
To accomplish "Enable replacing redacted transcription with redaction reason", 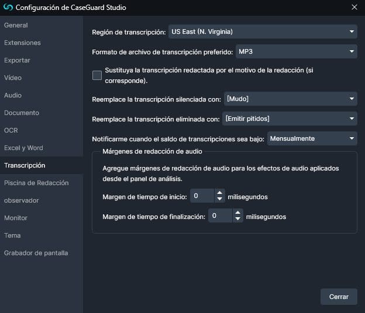I will click(97, 75).
